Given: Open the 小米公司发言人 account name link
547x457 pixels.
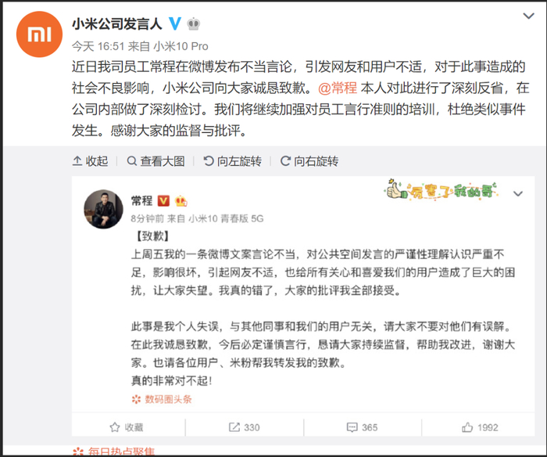Looking at the screenshot, I should point(117,23).
